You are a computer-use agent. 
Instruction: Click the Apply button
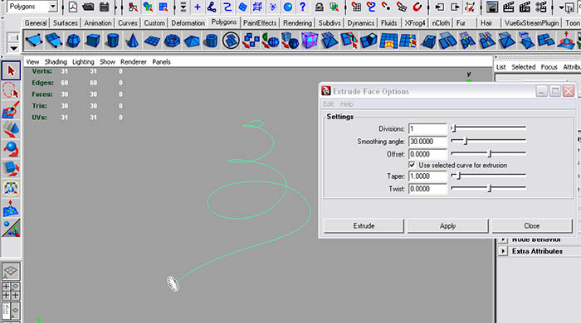(x=447, y=226)
